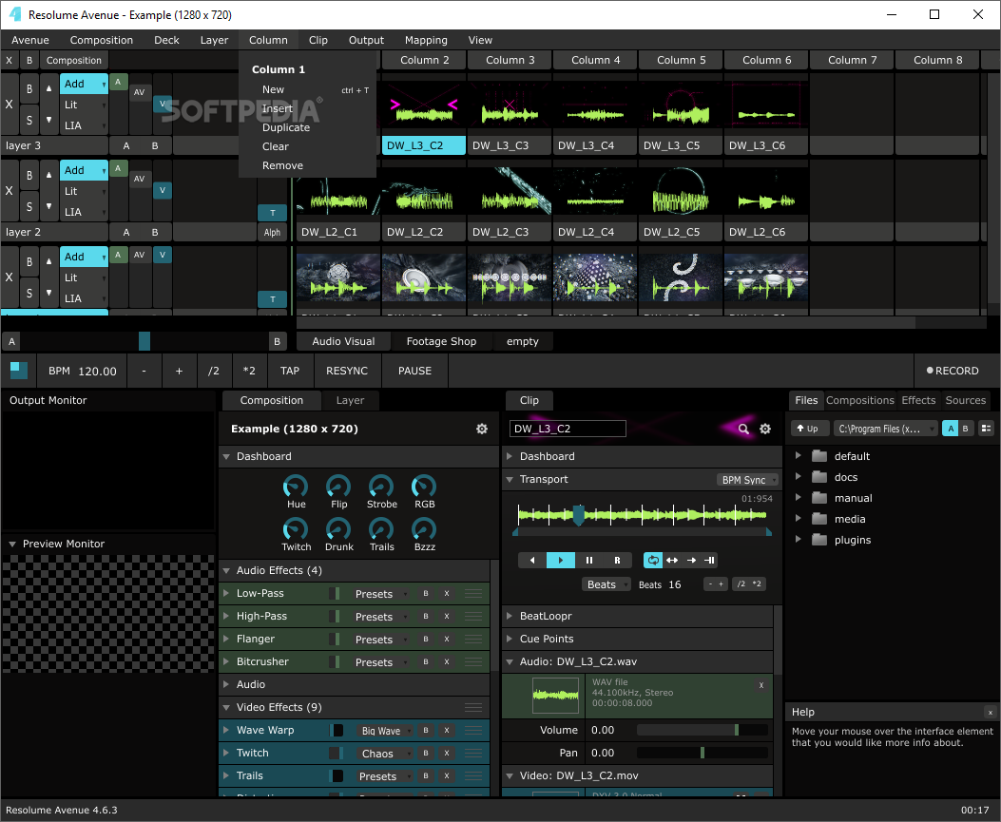
Task: Enable loop playback mode icon
Action: point(653,561)
